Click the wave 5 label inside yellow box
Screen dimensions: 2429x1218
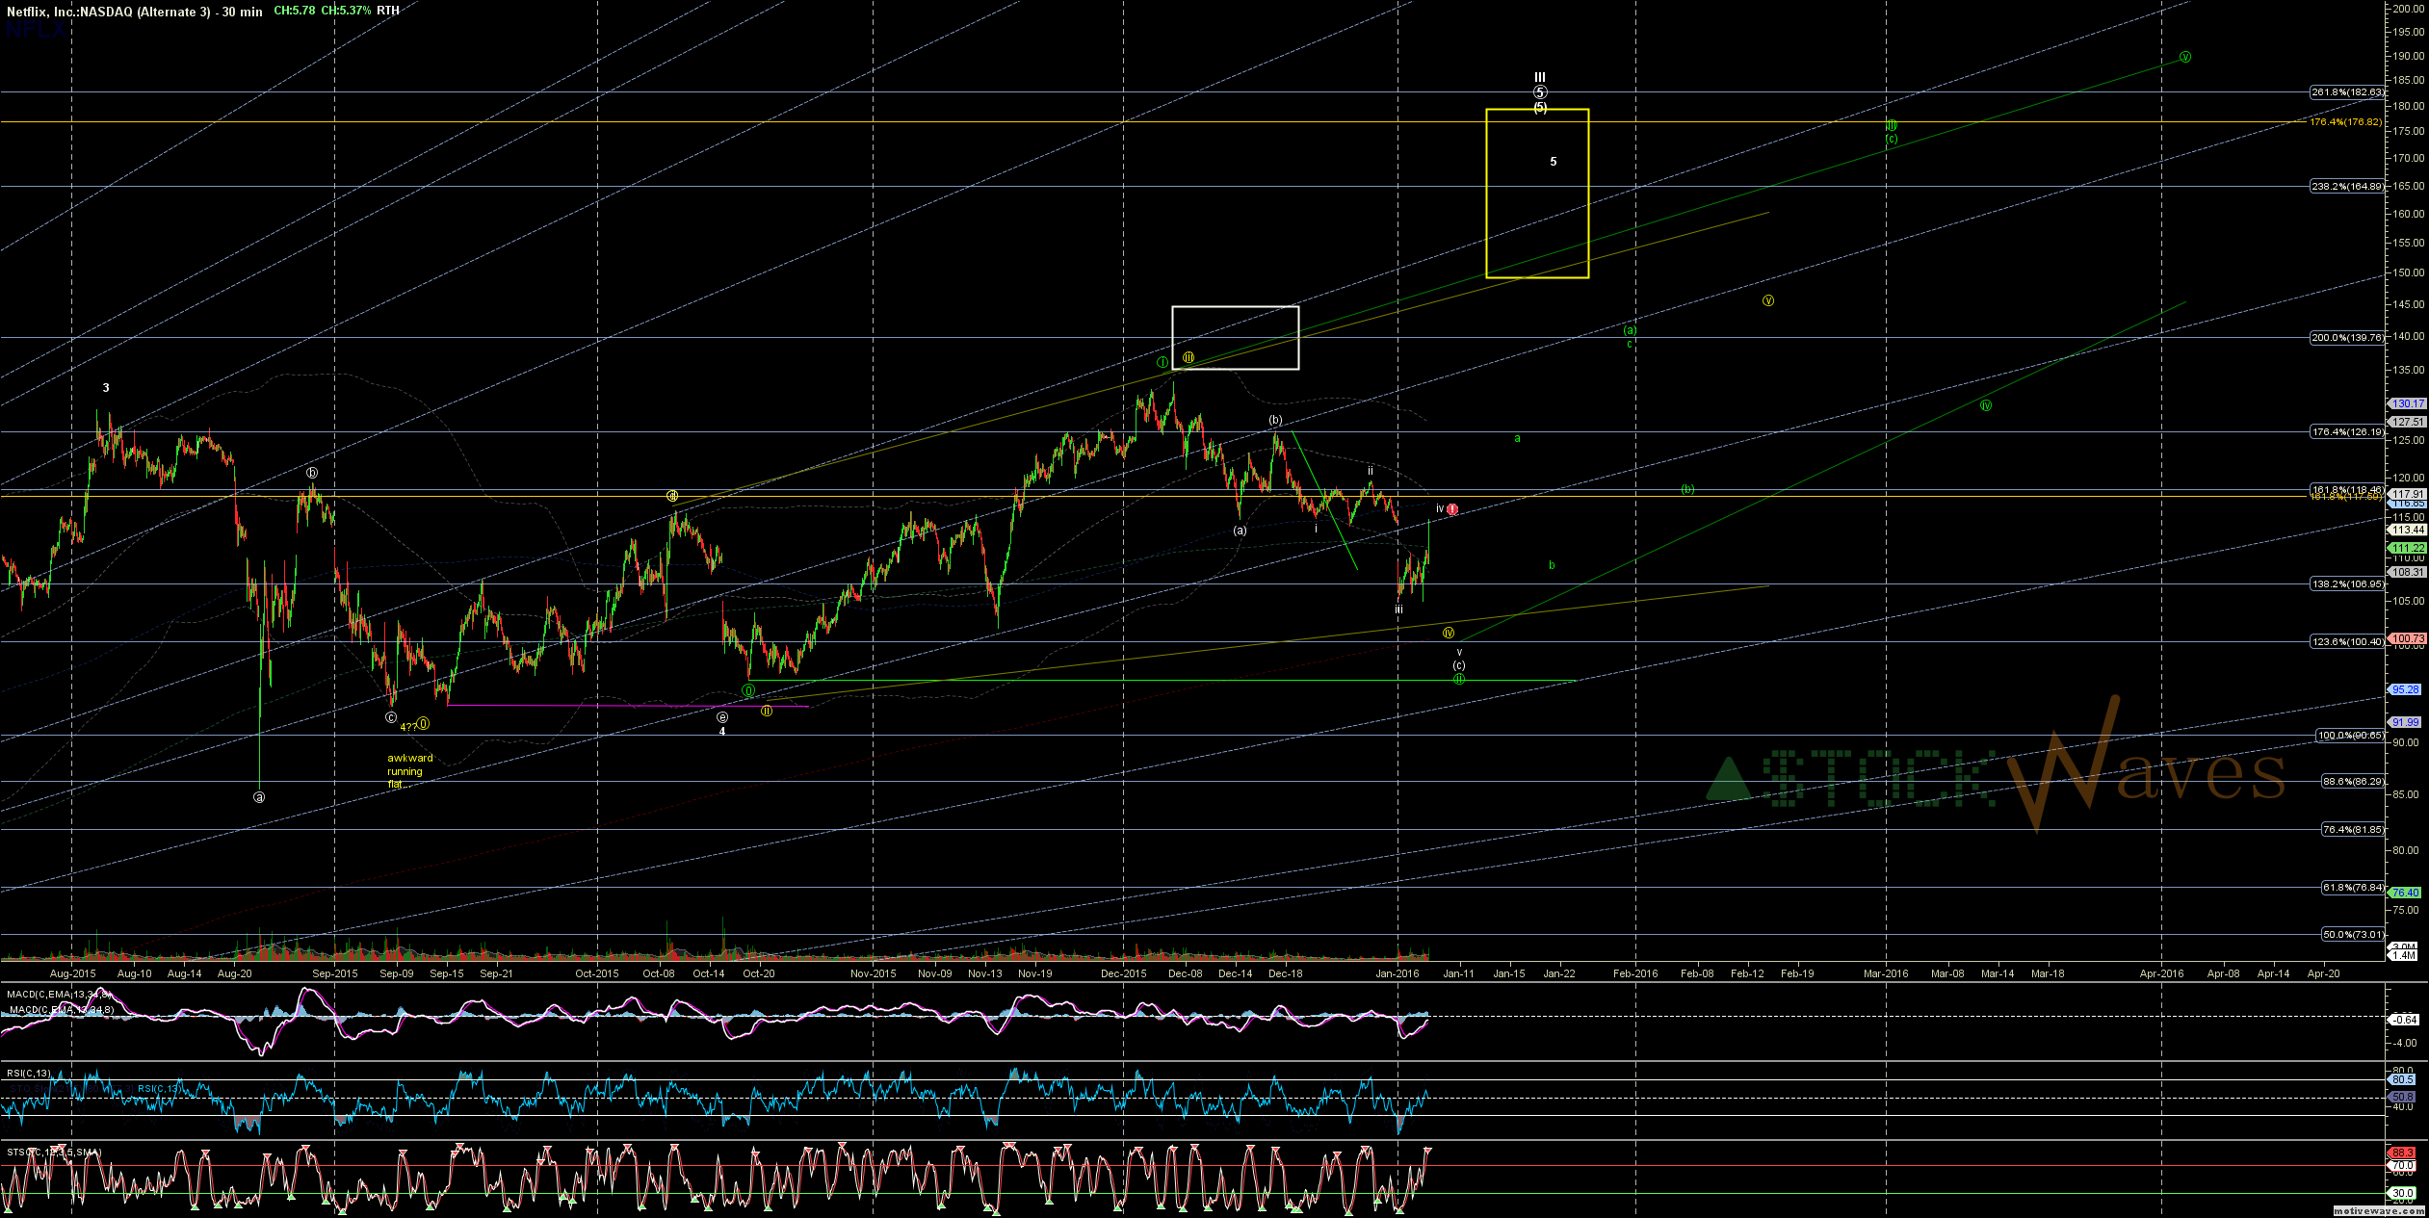[1554, 162]
